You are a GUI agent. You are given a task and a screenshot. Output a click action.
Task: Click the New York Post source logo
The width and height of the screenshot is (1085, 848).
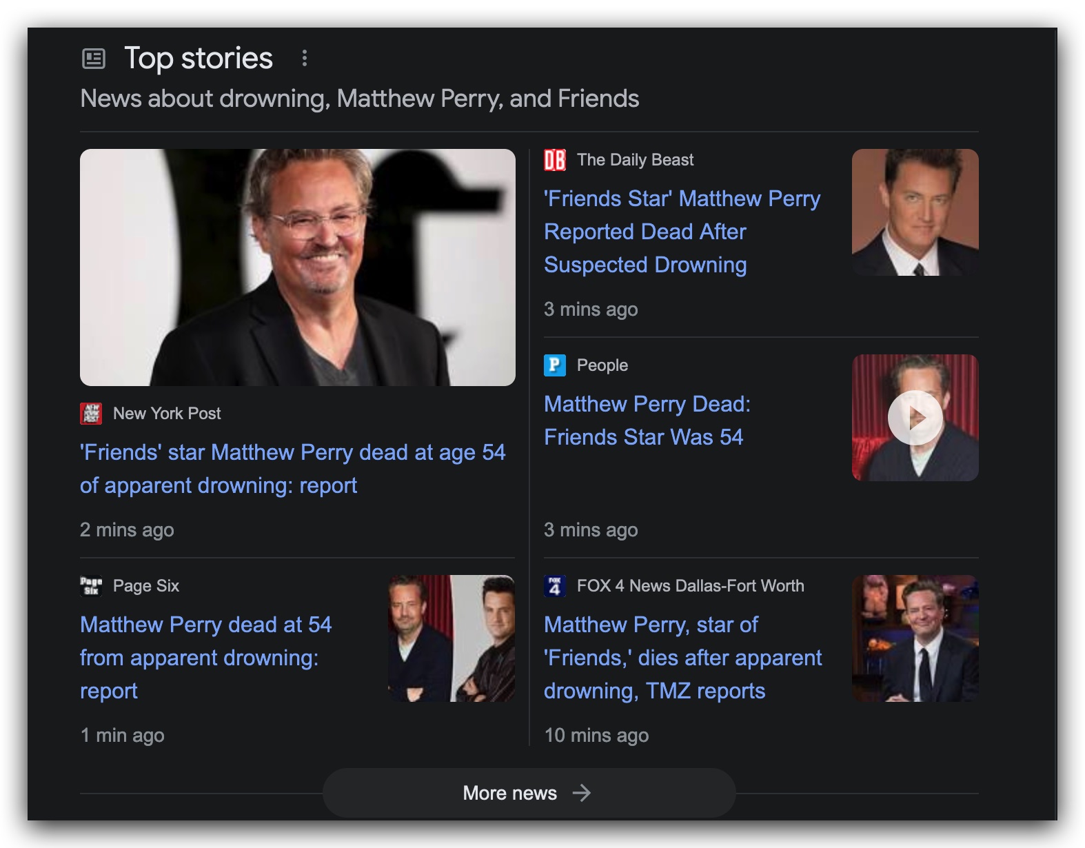(91, 414)
